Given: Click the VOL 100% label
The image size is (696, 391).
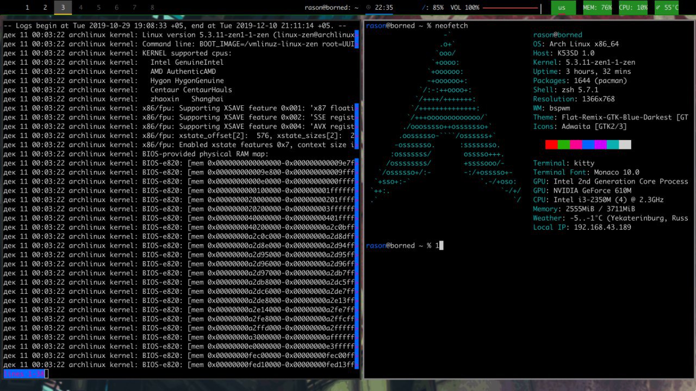Looking at the screenshot, I should pos(465,8).
